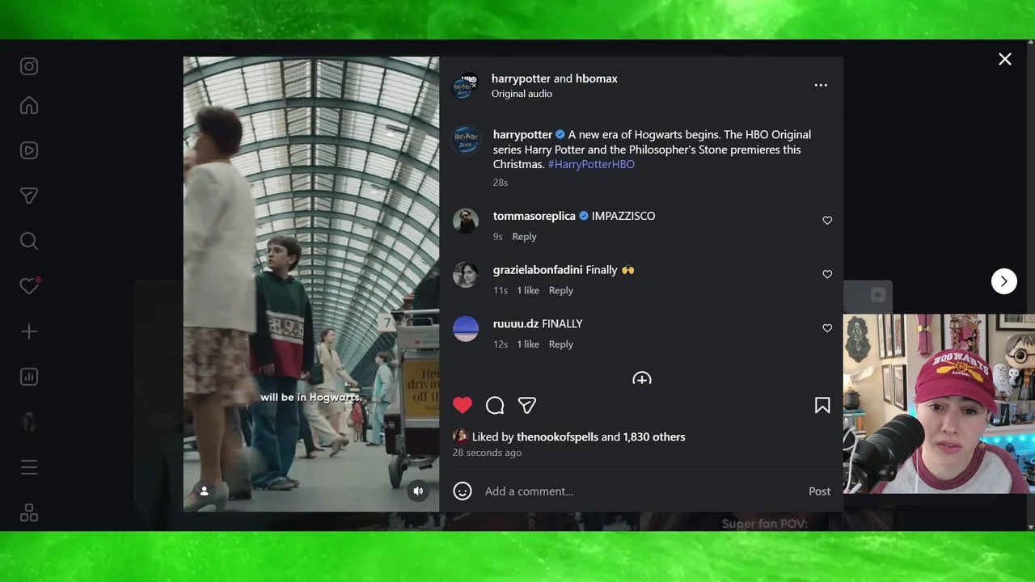This screenshot has width=1035, height=582.
Task: Like tommasoreplica's comment
Action: pyautogui.click(x=827, y=221)
